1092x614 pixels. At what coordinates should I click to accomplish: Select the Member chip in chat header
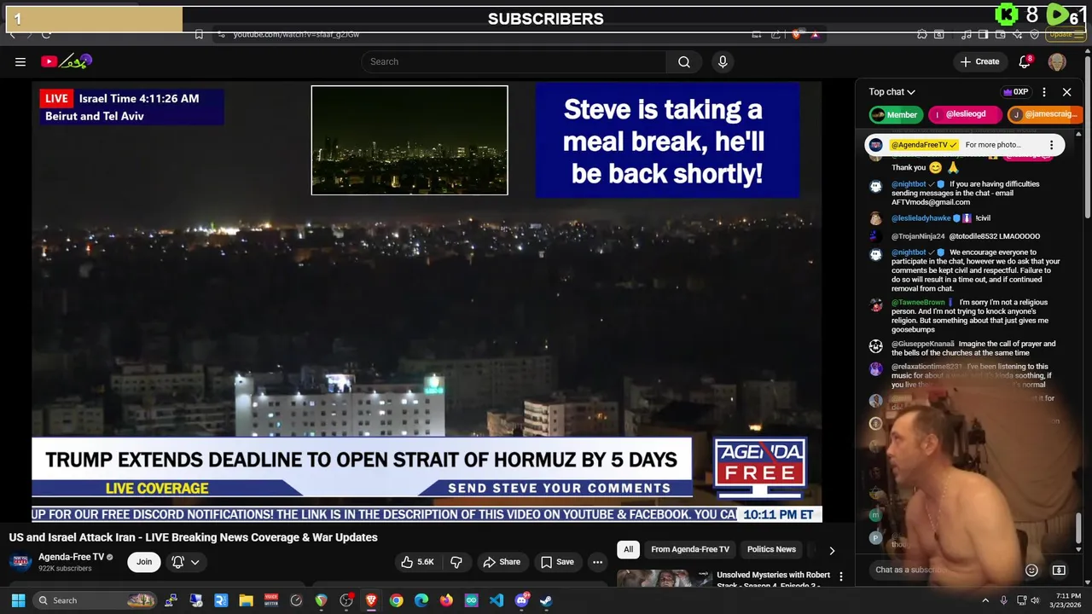click(894, 114)
